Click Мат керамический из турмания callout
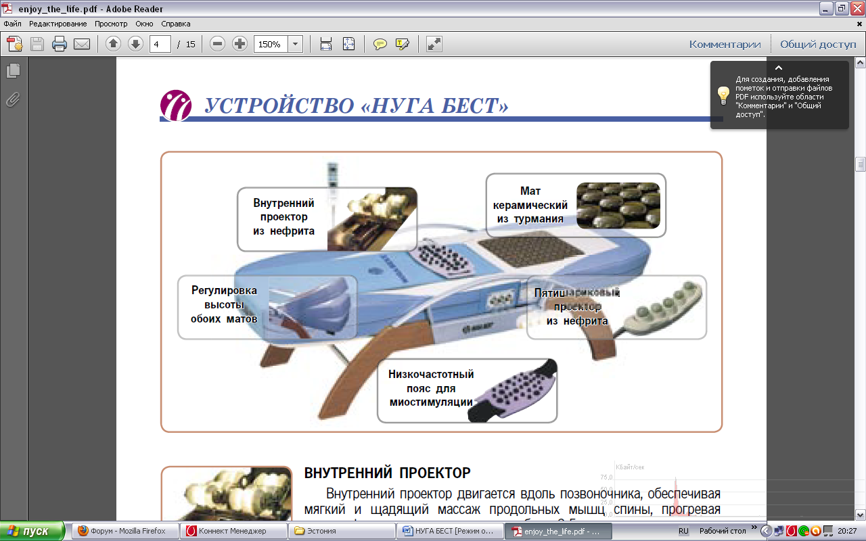Screen dimensions: 866x541 point(576,205)
